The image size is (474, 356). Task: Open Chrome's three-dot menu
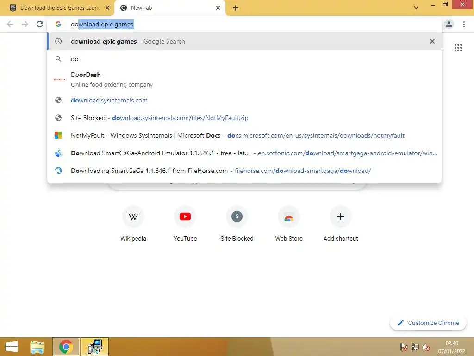(464, 24)
